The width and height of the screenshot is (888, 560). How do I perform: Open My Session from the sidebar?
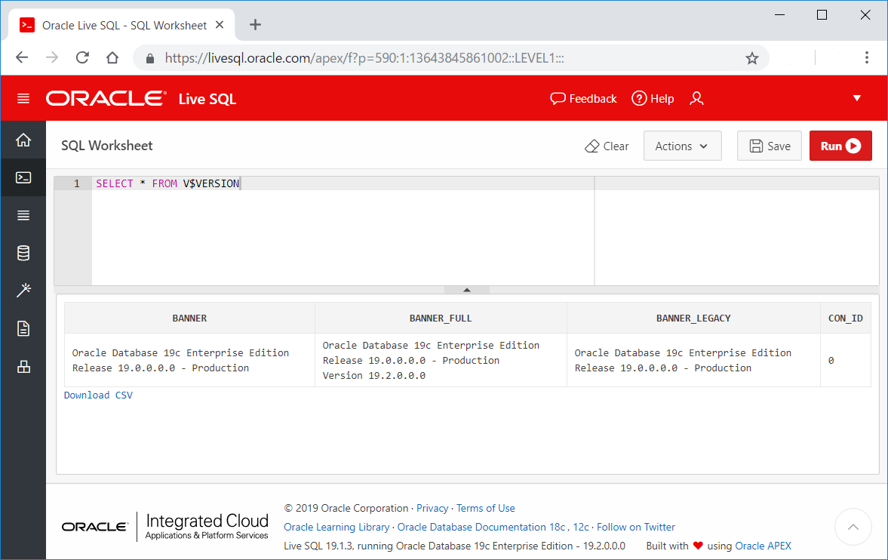point(23,215)
